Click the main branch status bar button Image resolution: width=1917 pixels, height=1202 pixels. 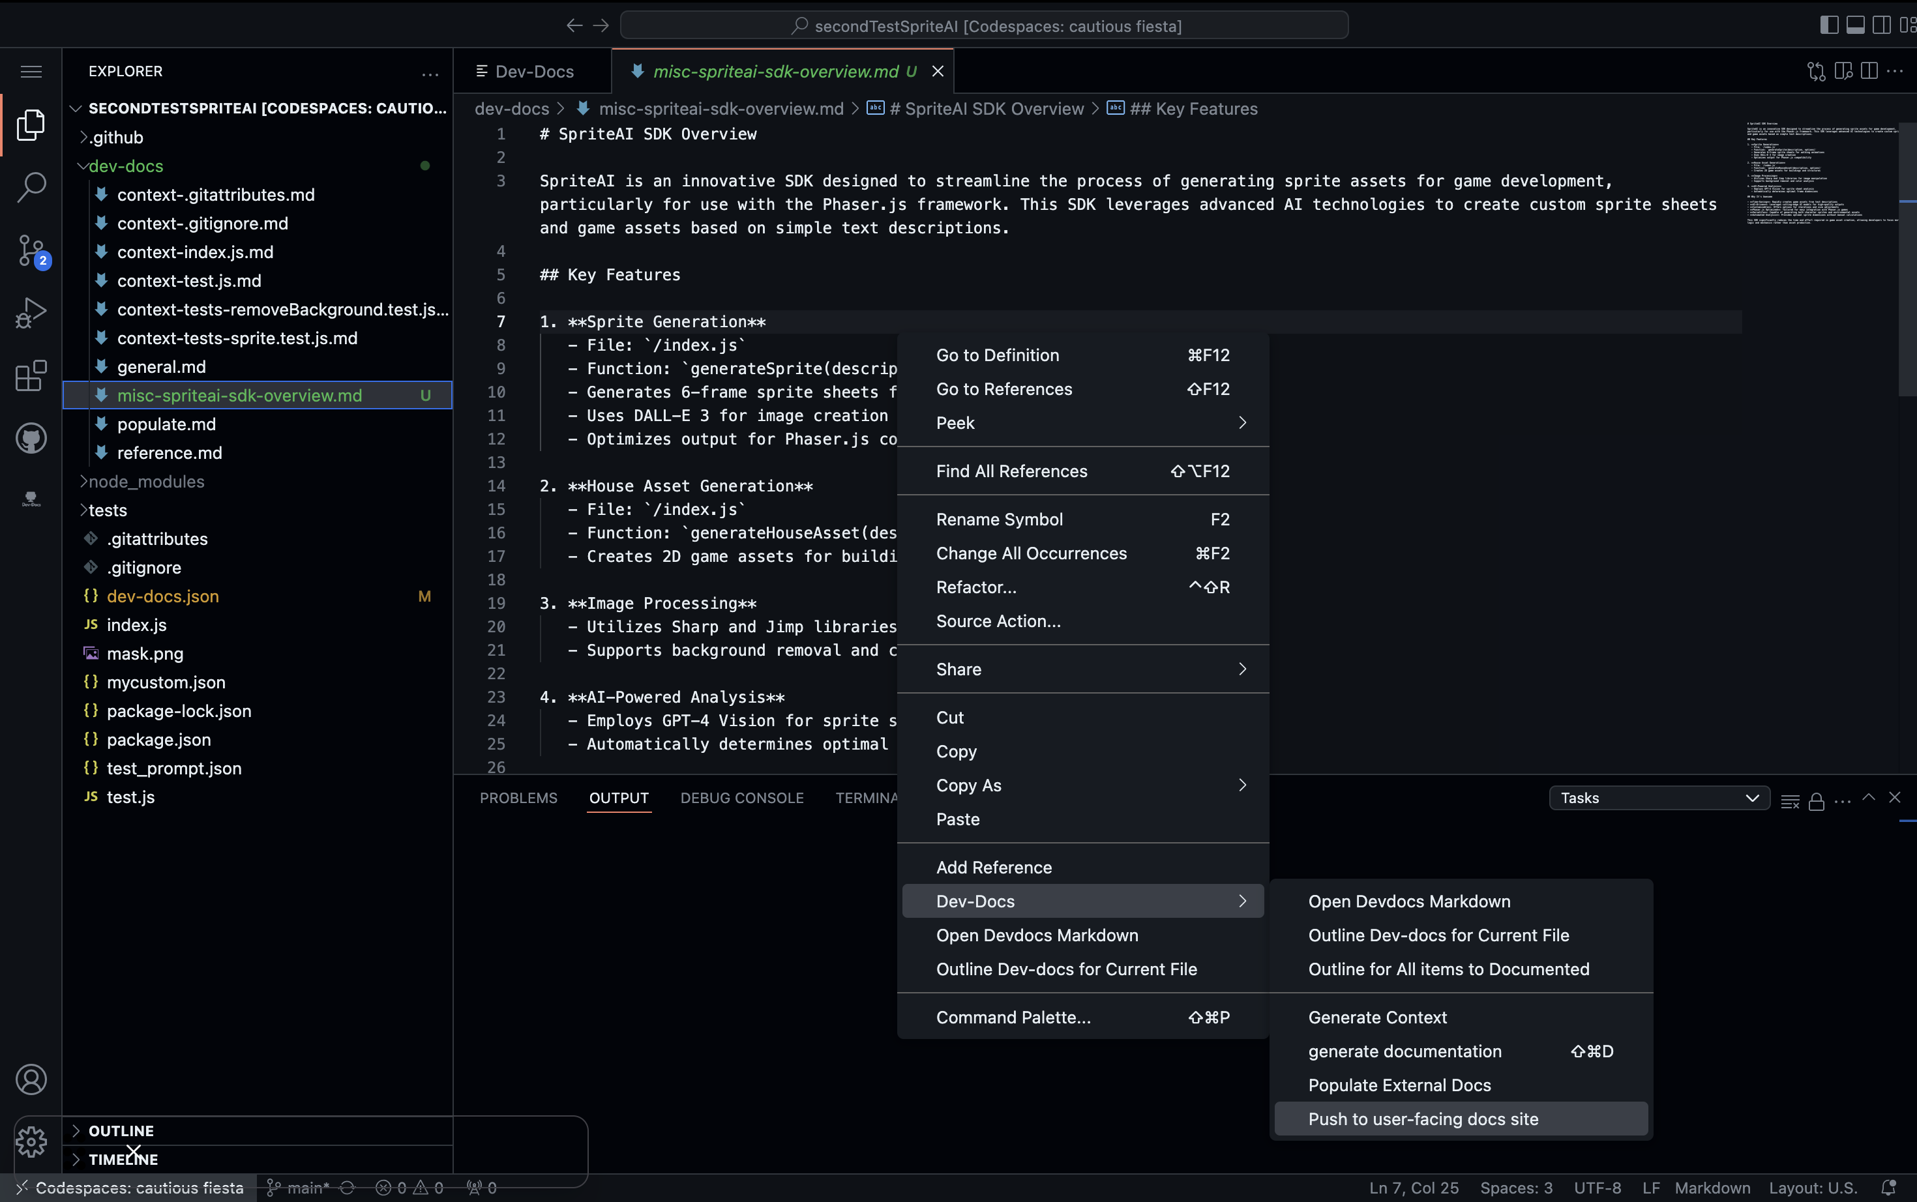click(300, 1188)
